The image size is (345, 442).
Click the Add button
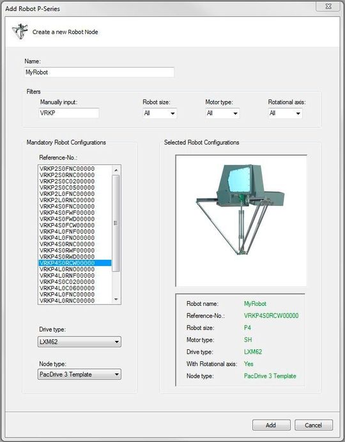(272, 425)
